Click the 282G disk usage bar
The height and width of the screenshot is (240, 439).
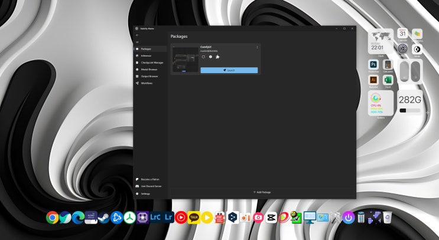coord(410,111)
